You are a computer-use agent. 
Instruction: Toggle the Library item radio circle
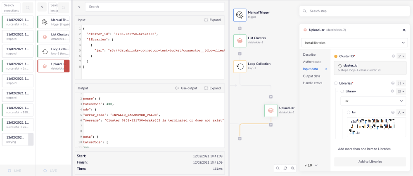click(342, 91)
